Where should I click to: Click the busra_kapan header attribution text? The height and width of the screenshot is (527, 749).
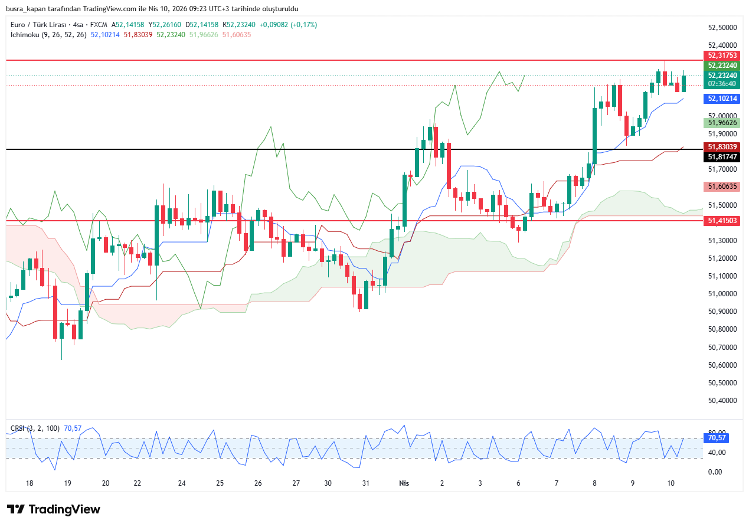coord(152,9)
